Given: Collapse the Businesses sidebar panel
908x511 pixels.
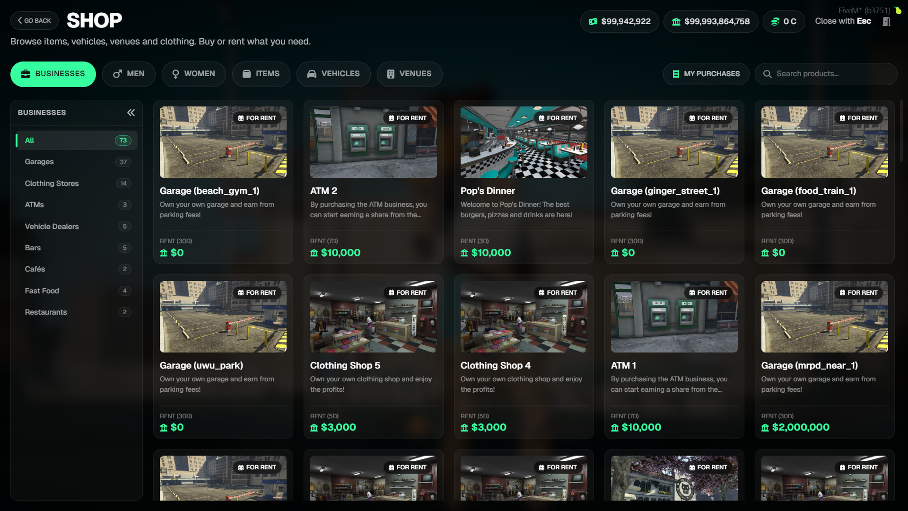Looking at the screenshot, I should pos(131,113).
